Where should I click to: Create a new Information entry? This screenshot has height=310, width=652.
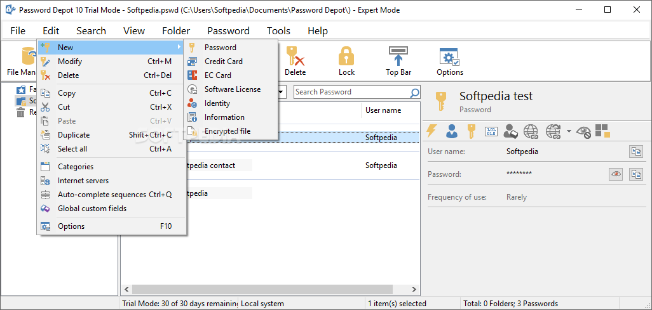coord(231,117)
